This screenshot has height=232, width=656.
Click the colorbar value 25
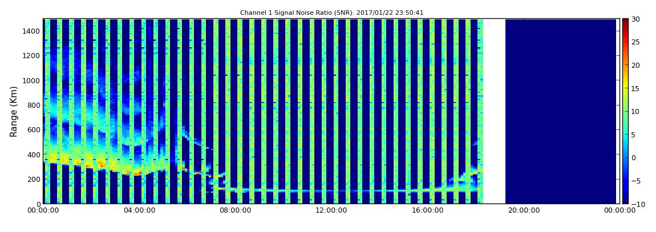coord(635,42)
